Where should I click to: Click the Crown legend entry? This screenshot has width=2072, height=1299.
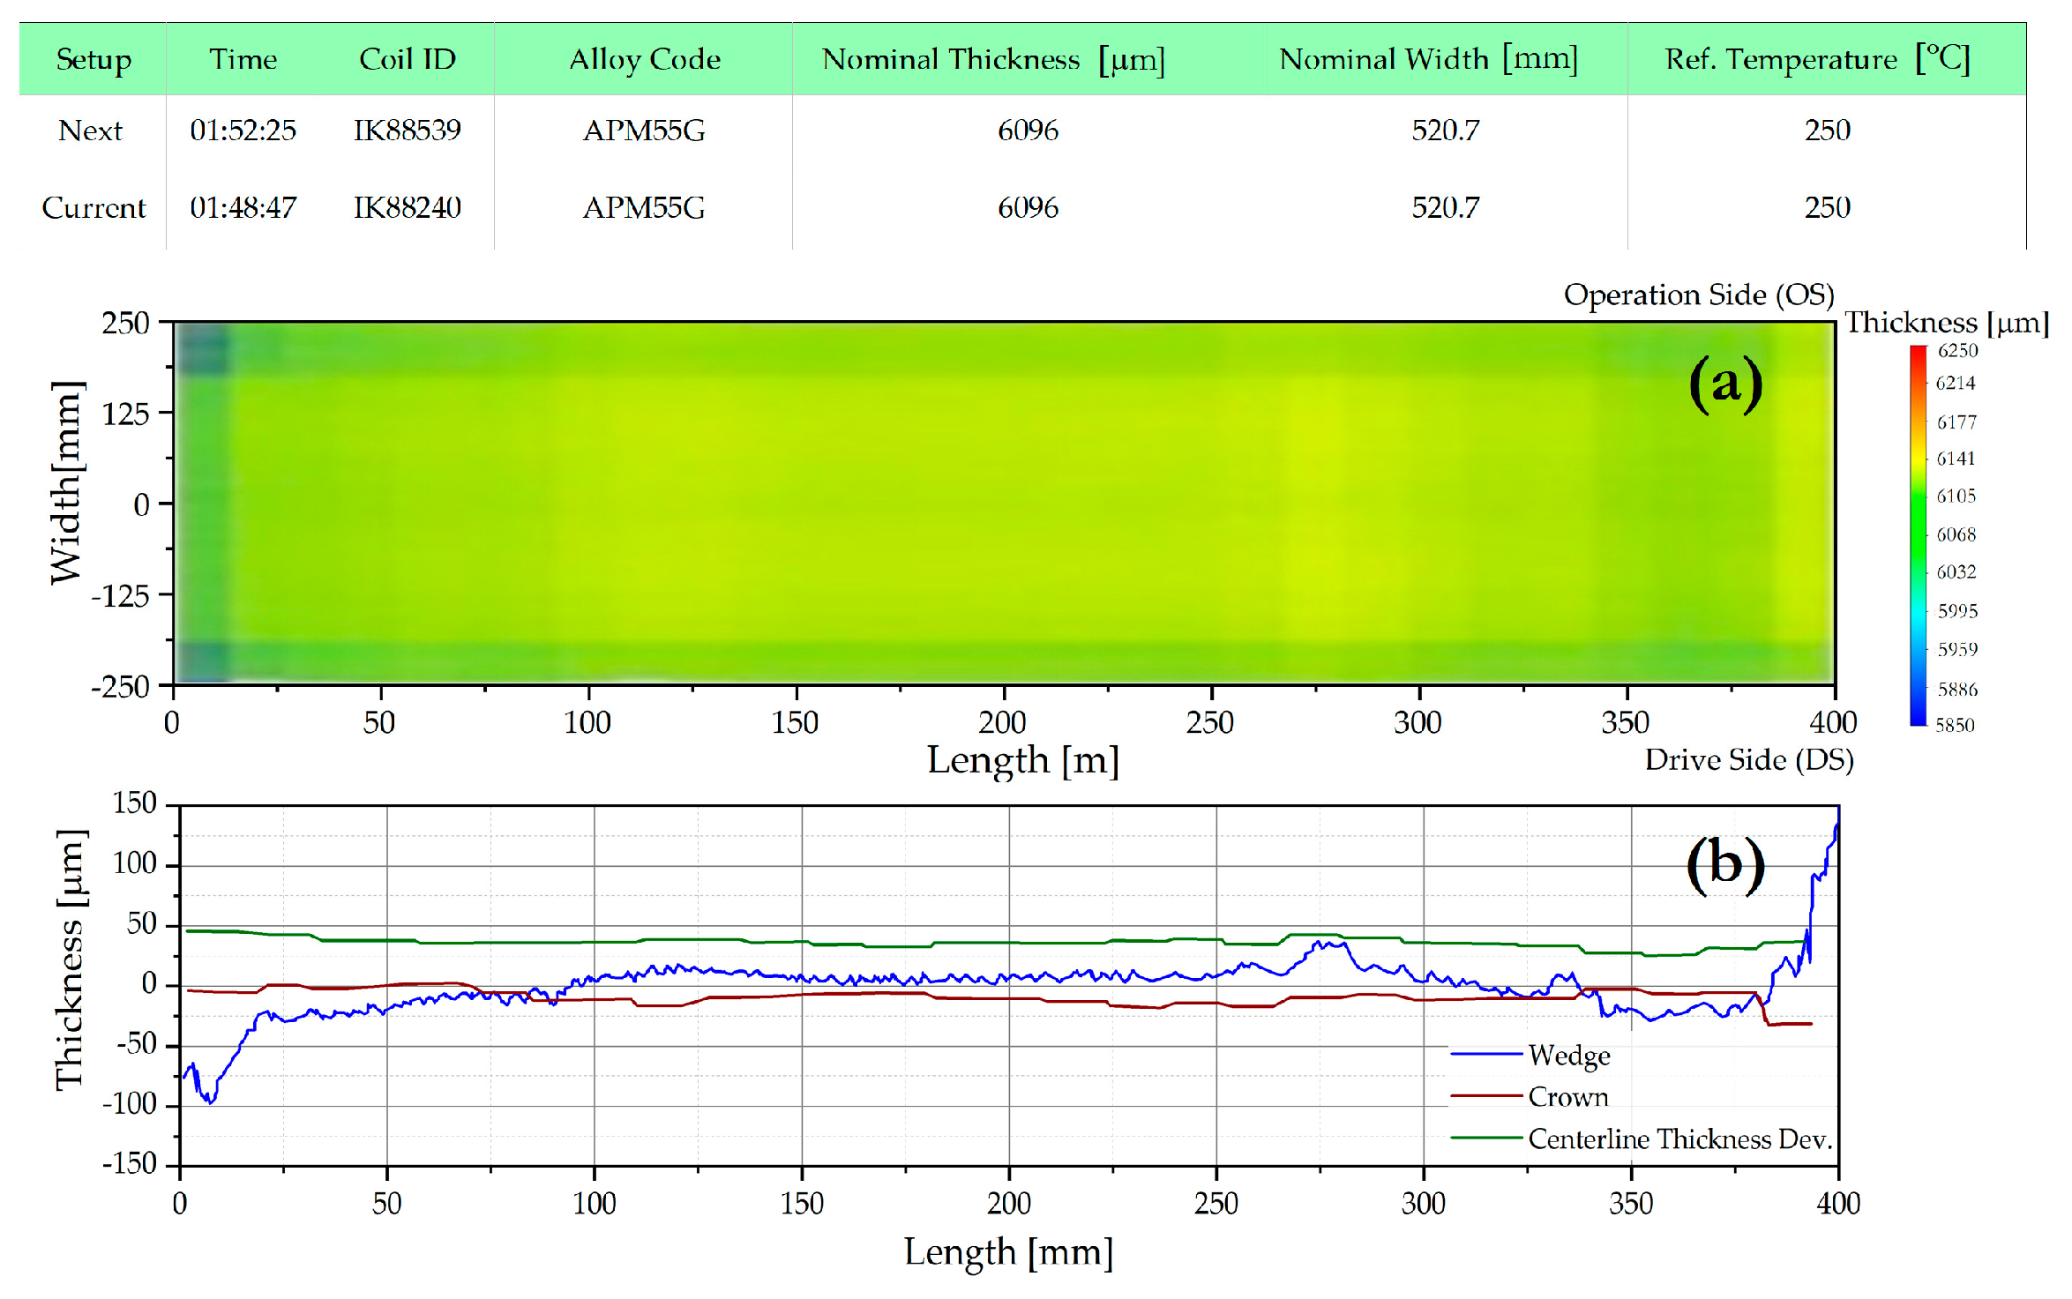point(1567,1097)
